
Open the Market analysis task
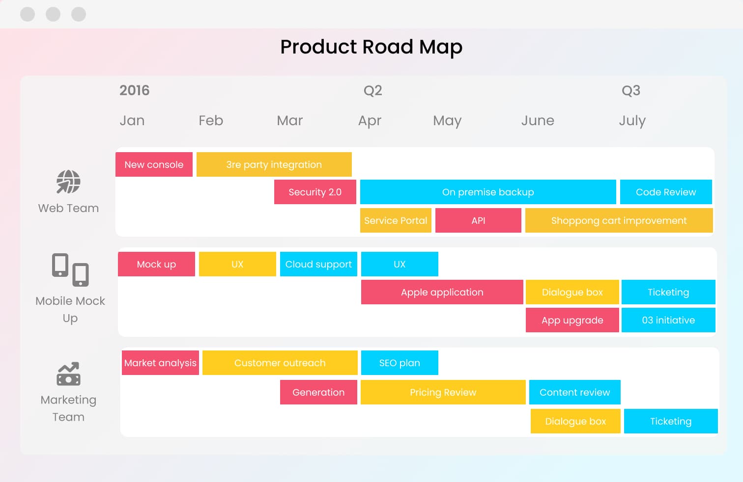pos(160,363)
